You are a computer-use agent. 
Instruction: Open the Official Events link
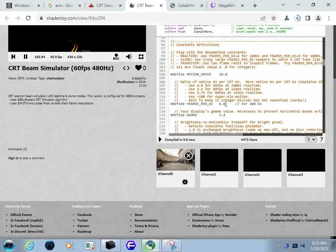click(x=21, y=215)
